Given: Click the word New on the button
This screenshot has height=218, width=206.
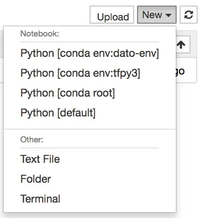Looking at the screenshot, I should pyautogui.click(x=152, y=15).
